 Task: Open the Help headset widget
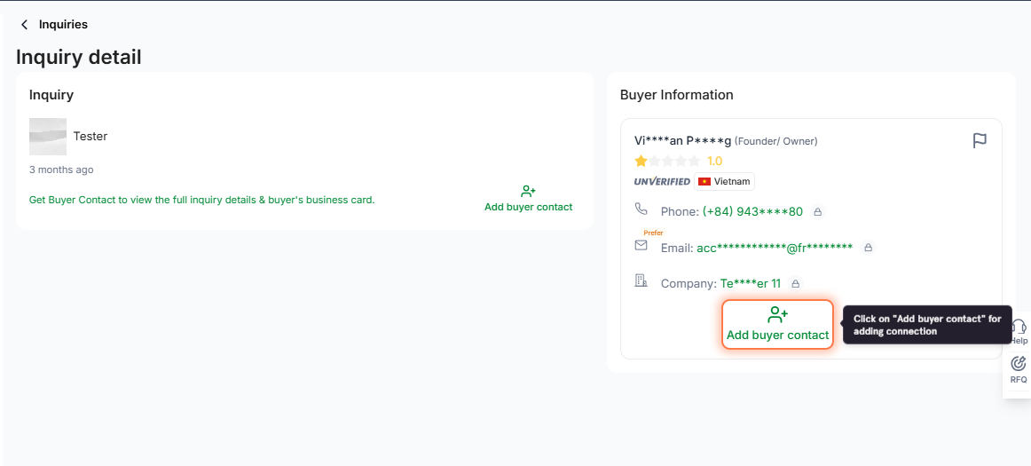1019,328
